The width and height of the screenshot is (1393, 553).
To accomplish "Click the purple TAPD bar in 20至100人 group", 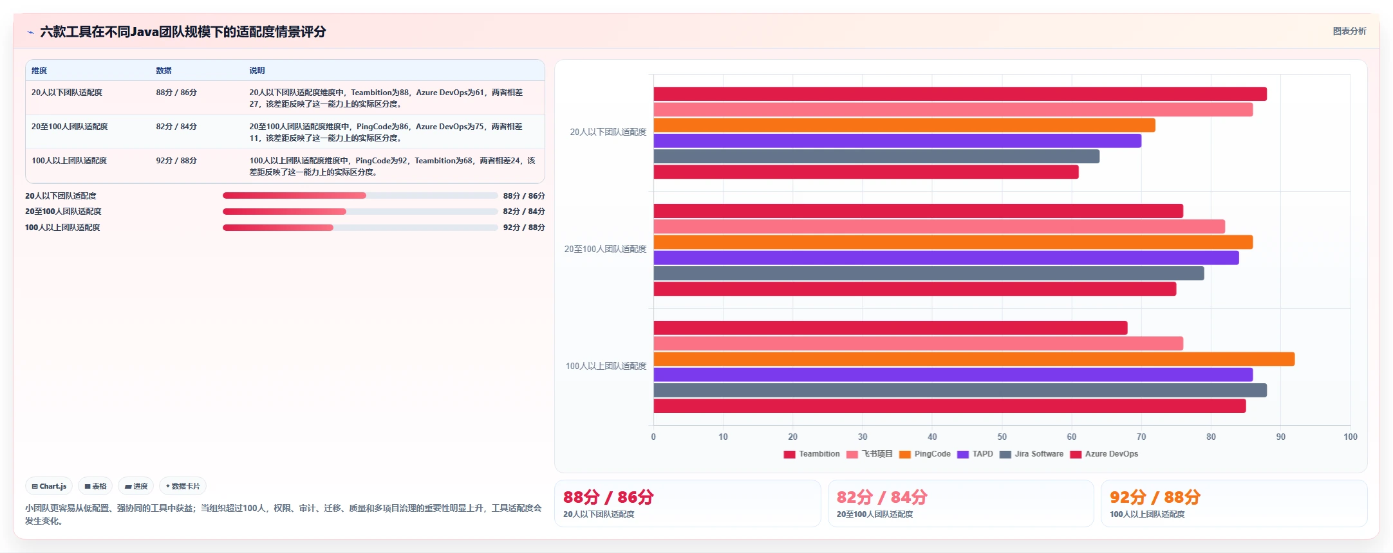I will tap(946, 258).
